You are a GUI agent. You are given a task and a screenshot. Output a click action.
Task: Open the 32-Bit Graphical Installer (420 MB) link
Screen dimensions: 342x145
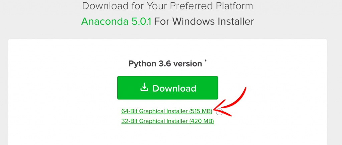point(168,121)
